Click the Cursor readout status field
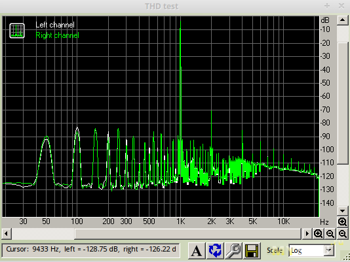Viewport: 350px width, 262px height. pyautogui.click(x=90, y=250)
